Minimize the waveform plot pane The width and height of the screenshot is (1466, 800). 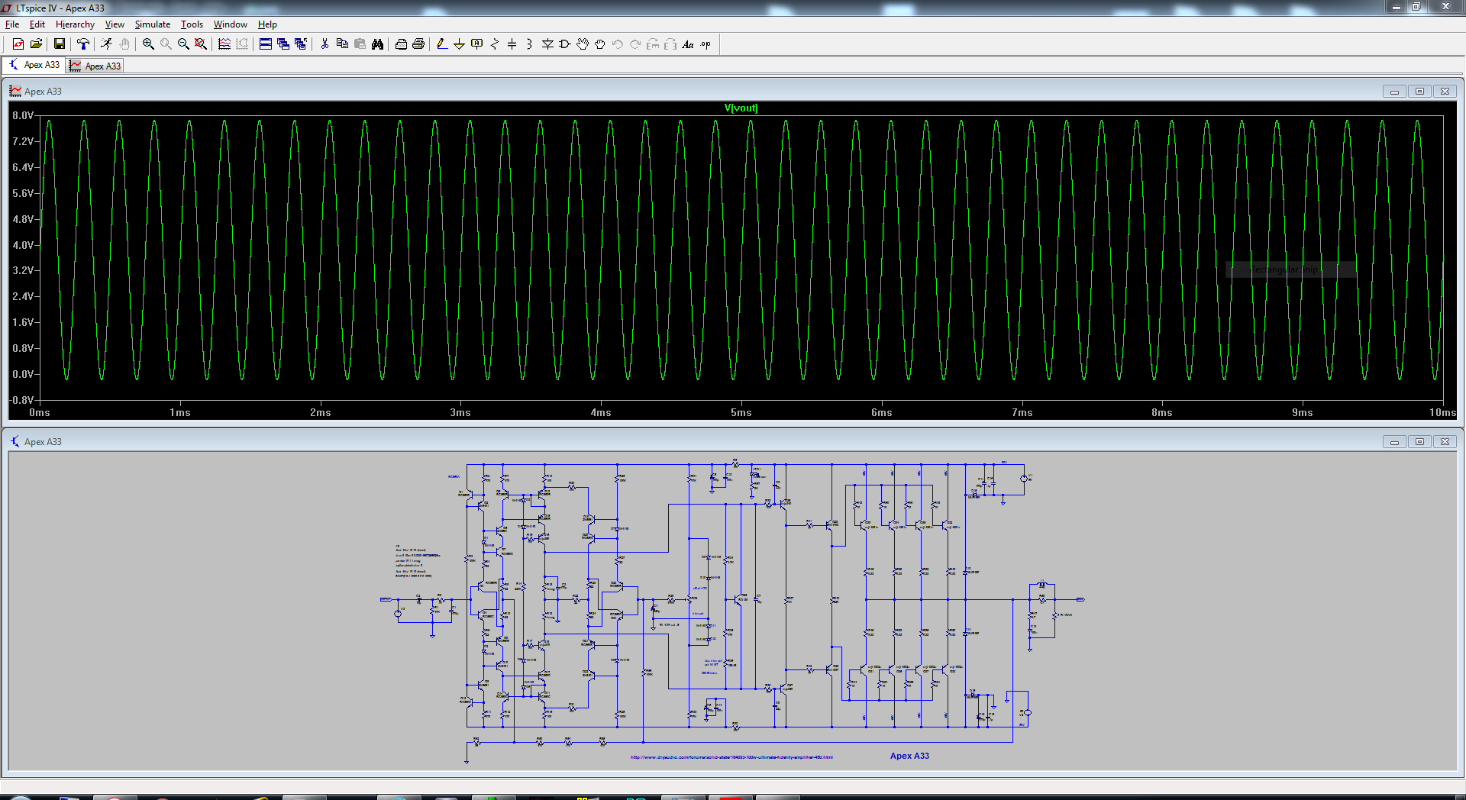point(1394,92)
